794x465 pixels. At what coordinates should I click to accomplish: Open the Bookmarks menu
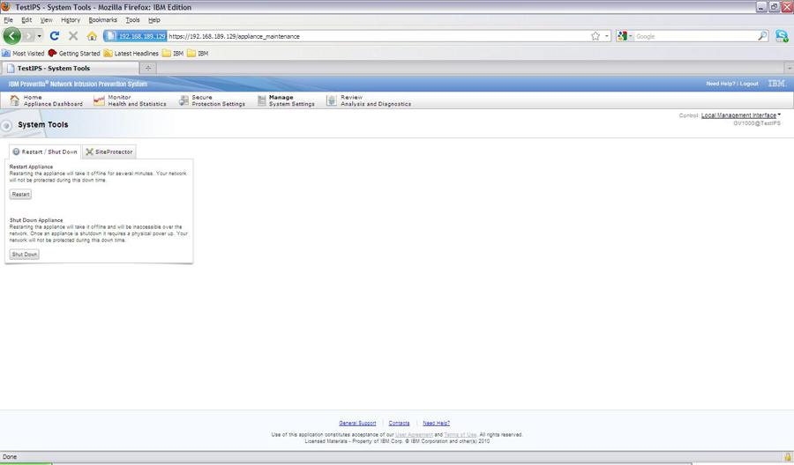point(103,20)
